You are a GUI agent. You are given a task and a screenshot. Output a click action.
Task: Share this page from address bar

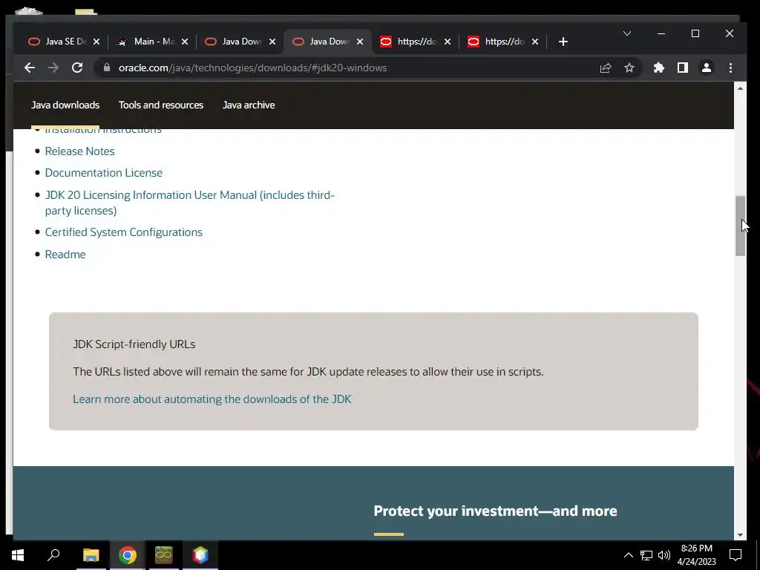point(606,68)
